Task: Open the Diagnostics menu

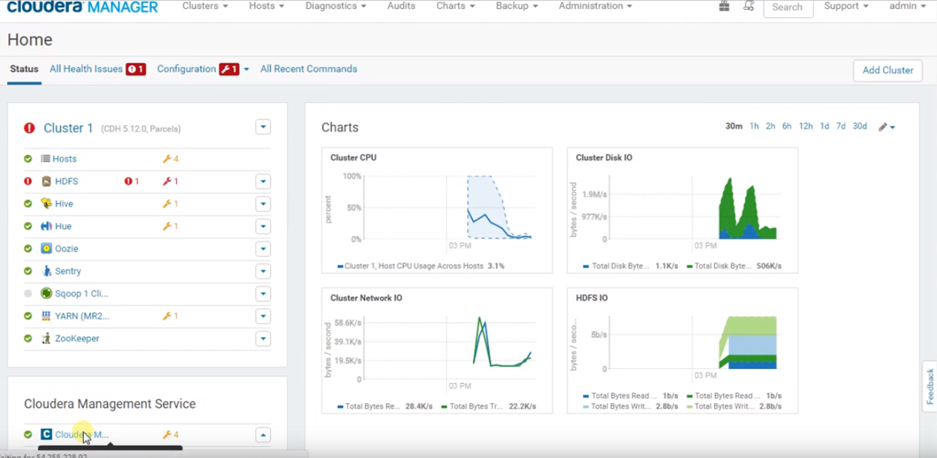Action: (336, 6)
